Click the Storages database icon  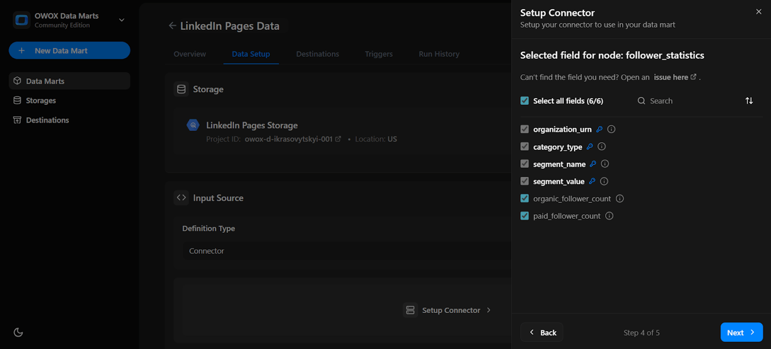coord(17,100)
